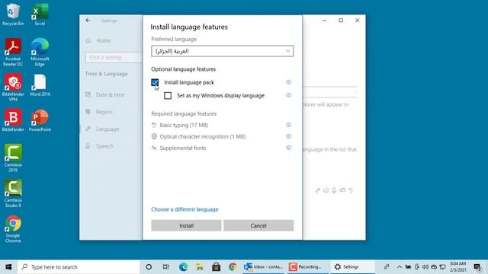Select Supplemental fonts text
Viewport: 488px width, 274px height.
(183, 148)
